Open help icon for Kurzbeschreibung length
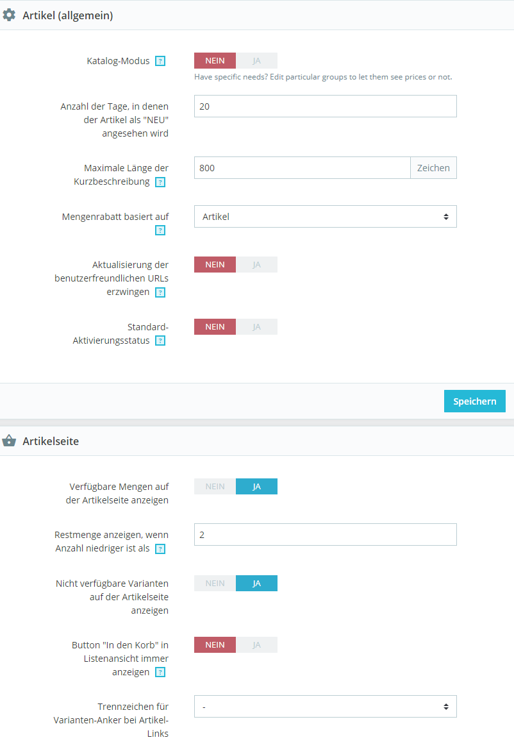Viewport: 514px width, 749px height. tap(160, 182)
